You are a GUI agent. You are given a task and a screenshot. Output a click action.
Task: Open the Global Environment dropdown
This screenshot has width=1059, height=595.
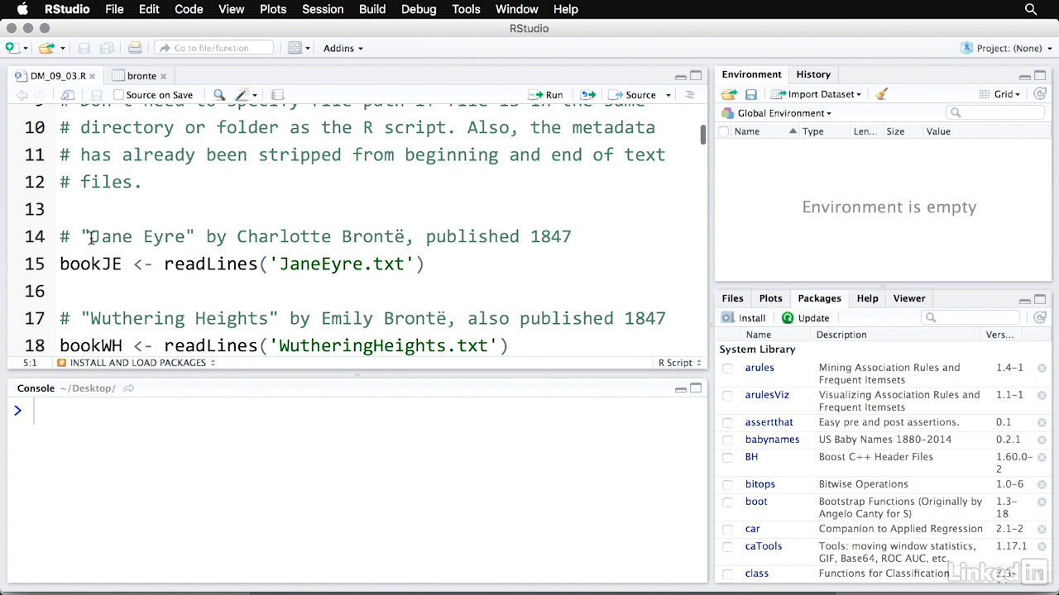coord(783,113)
